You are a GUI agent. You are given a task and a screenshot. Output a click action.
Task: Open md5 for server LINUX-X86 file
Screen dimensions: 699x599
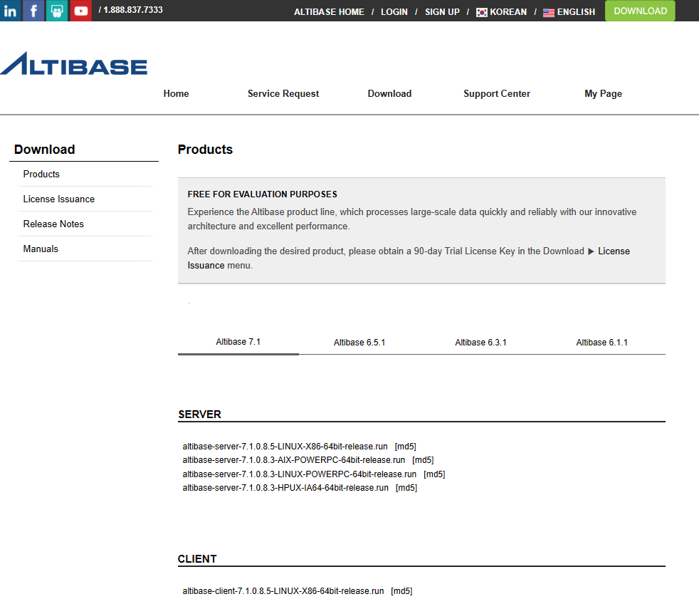406,447
